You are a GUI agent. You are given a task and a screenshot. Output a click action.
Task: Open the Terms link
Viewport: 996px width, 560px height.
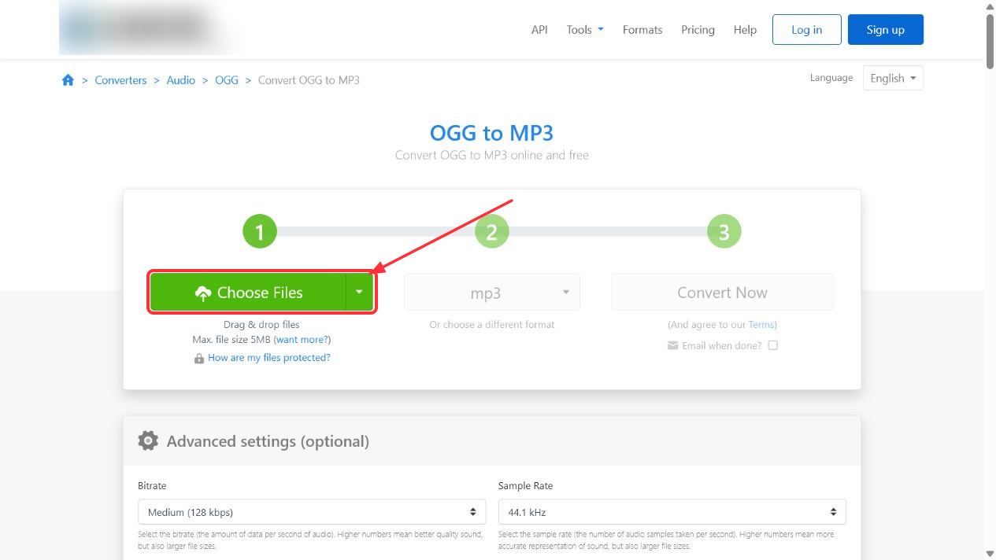[761, 325]
